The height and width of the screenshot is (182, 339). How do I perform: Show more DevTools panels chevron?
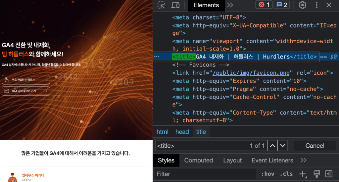coord(230,5)
